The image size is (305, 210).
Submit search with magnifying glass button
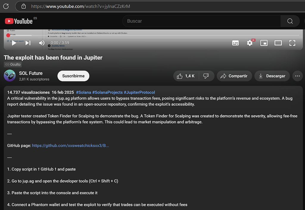(x=290, y=21)
